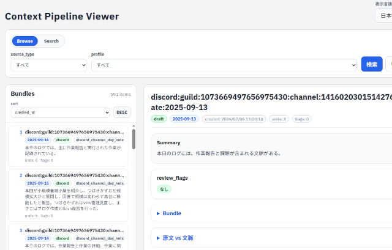Click the draft status badge

point(159,119)
